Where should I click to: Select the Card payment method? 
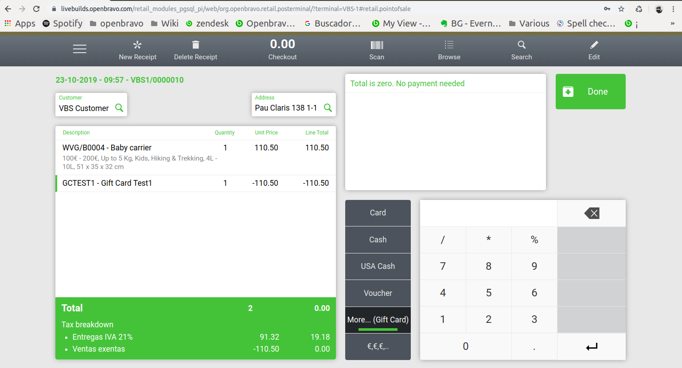[378, 213]
